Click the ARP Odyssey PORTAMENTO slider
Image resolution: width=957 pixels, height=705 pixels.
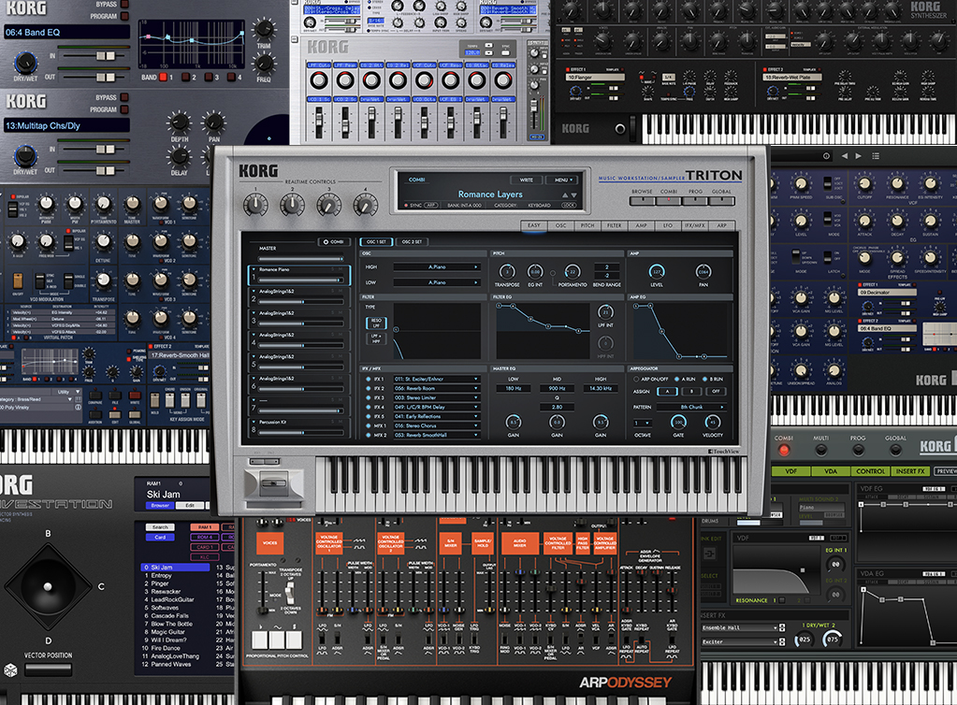[262, 592]
